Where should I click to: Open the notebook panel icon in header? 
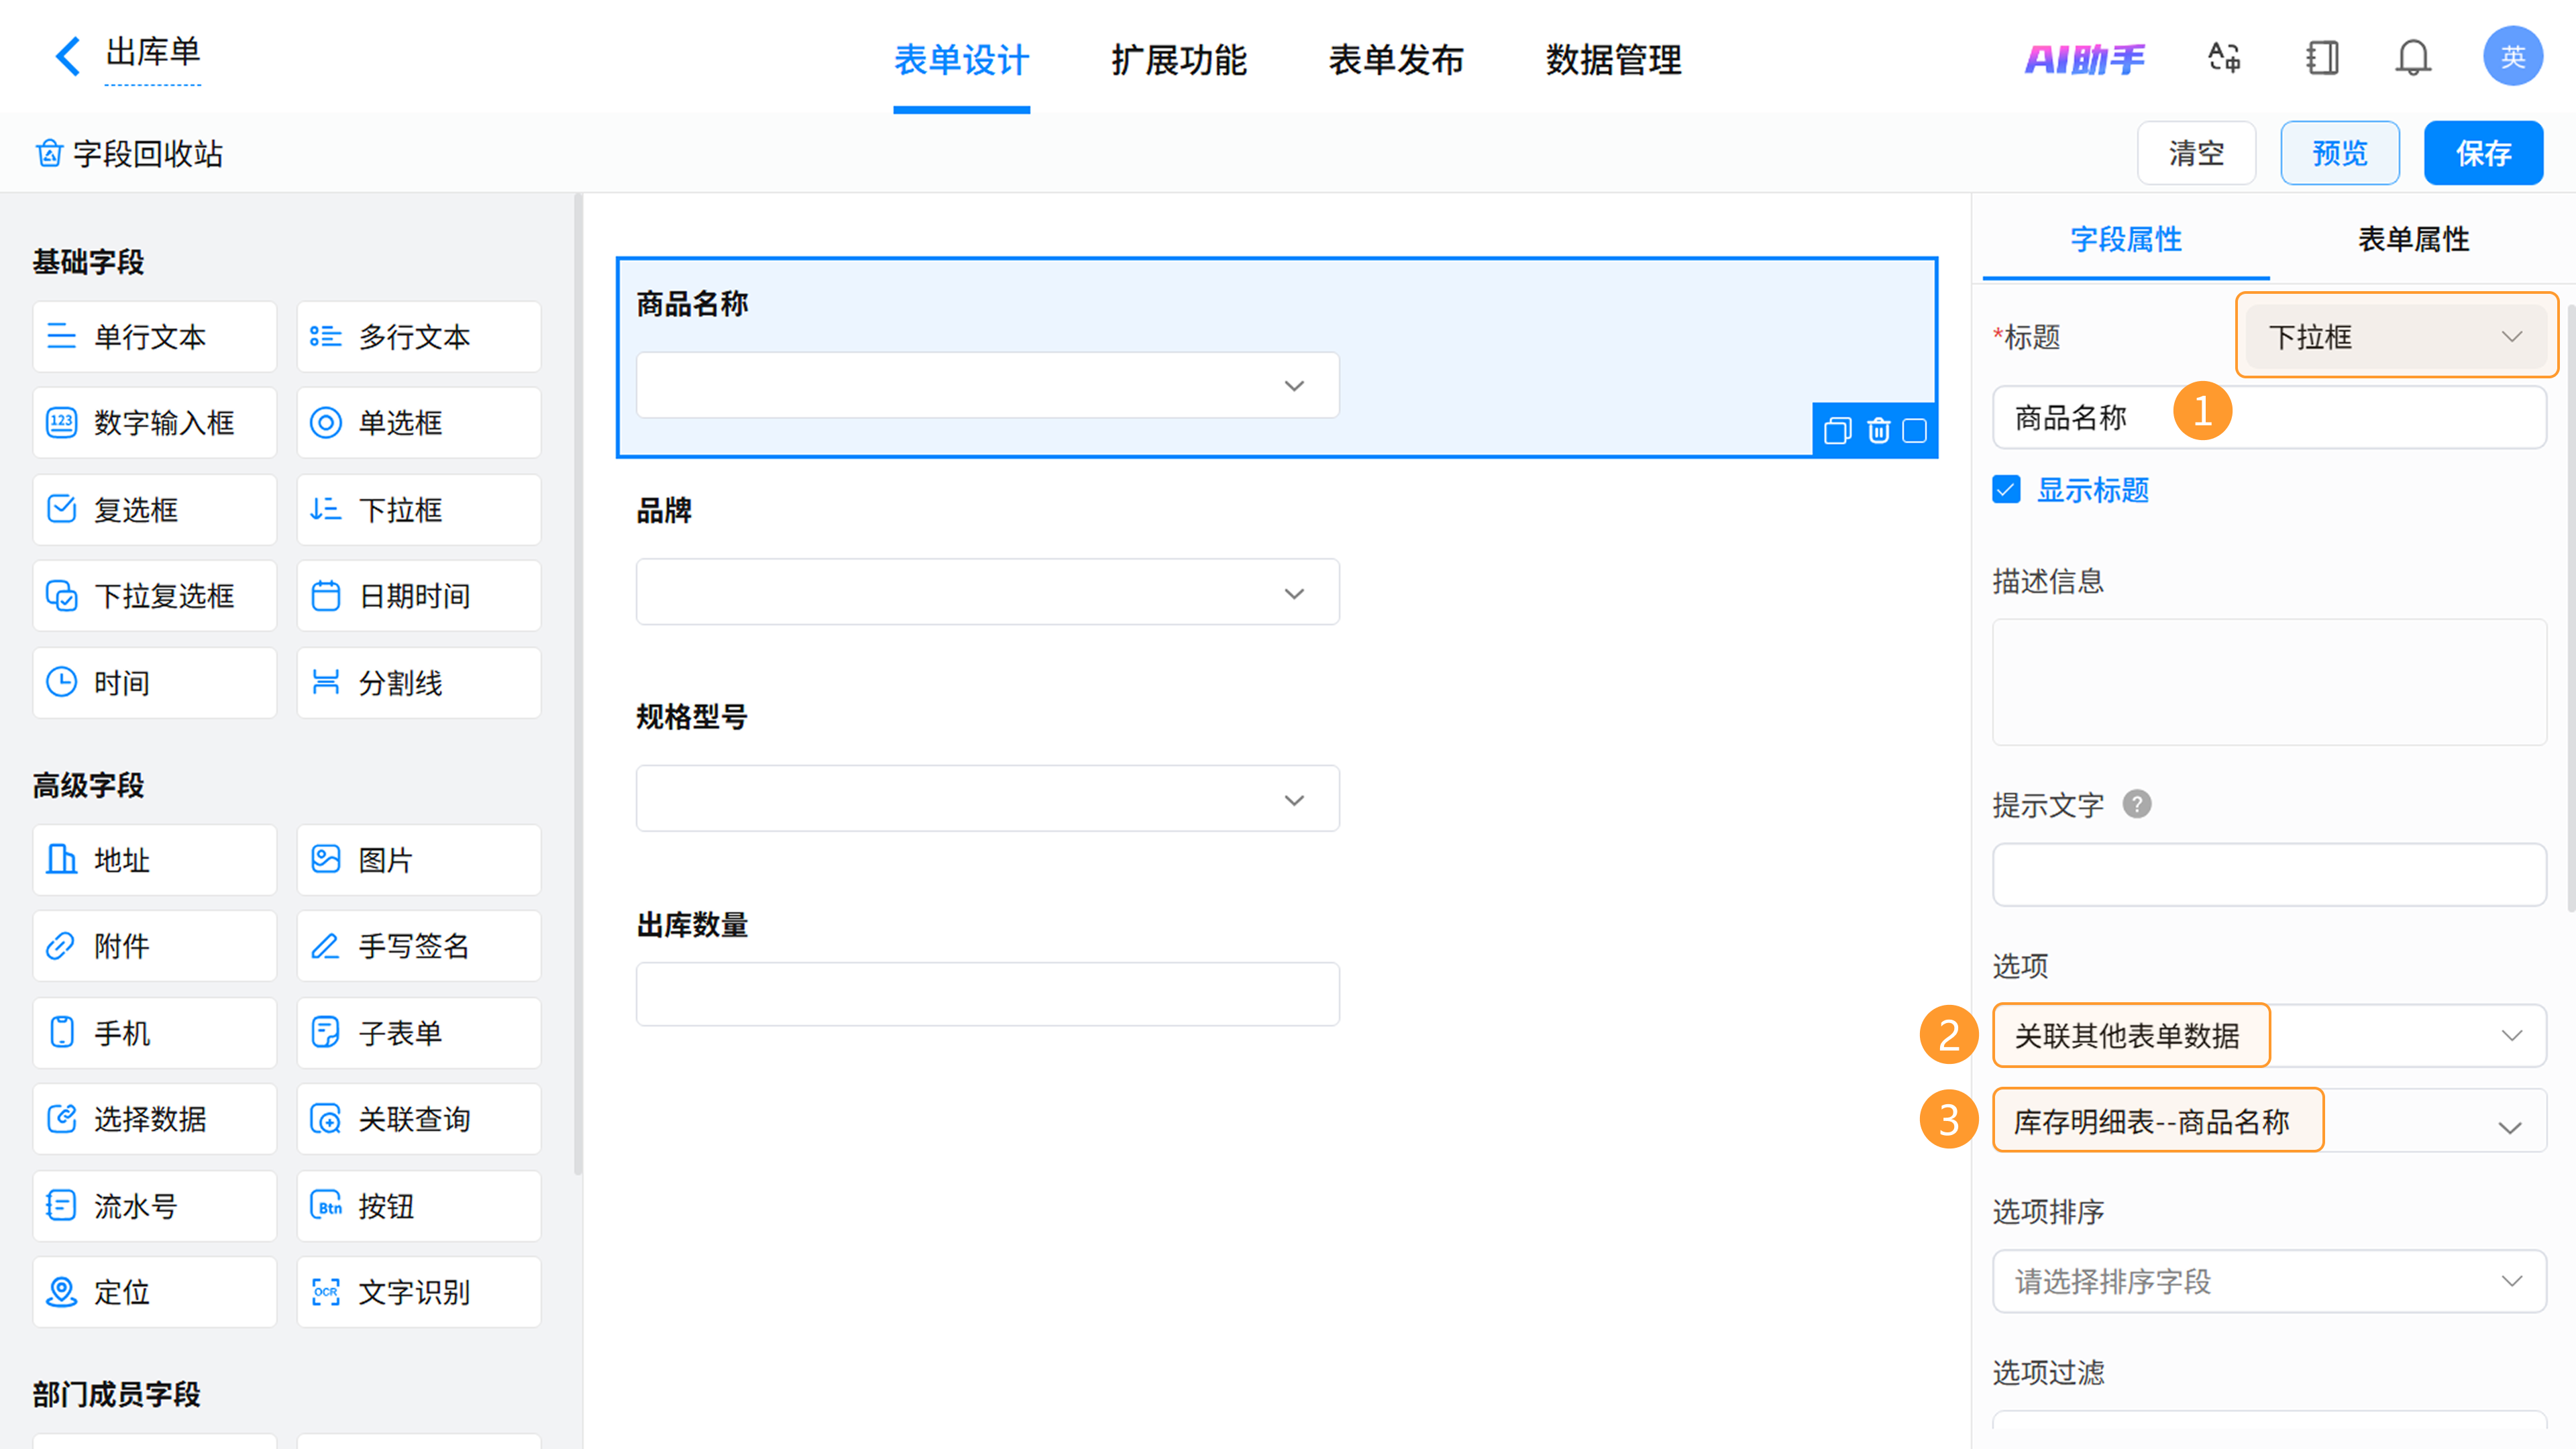click(2322, 58)
